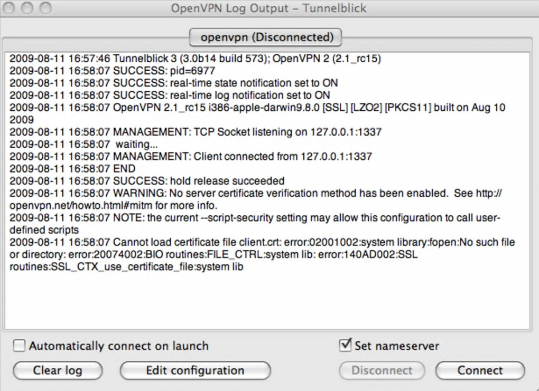Viewport: 539px width, 391px height.
Task: Click the END log line
Action: pyautogui.click(x=72, y=168)
